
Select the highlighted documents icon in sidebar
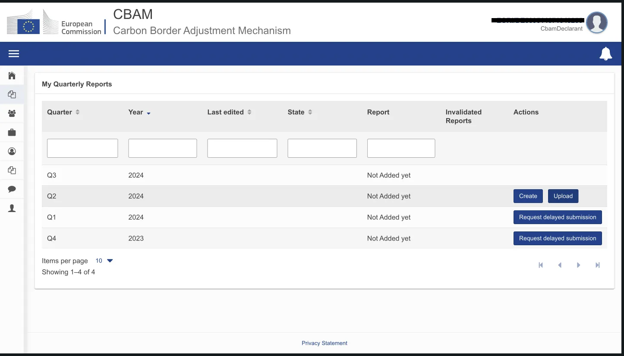tap(12, 95)
